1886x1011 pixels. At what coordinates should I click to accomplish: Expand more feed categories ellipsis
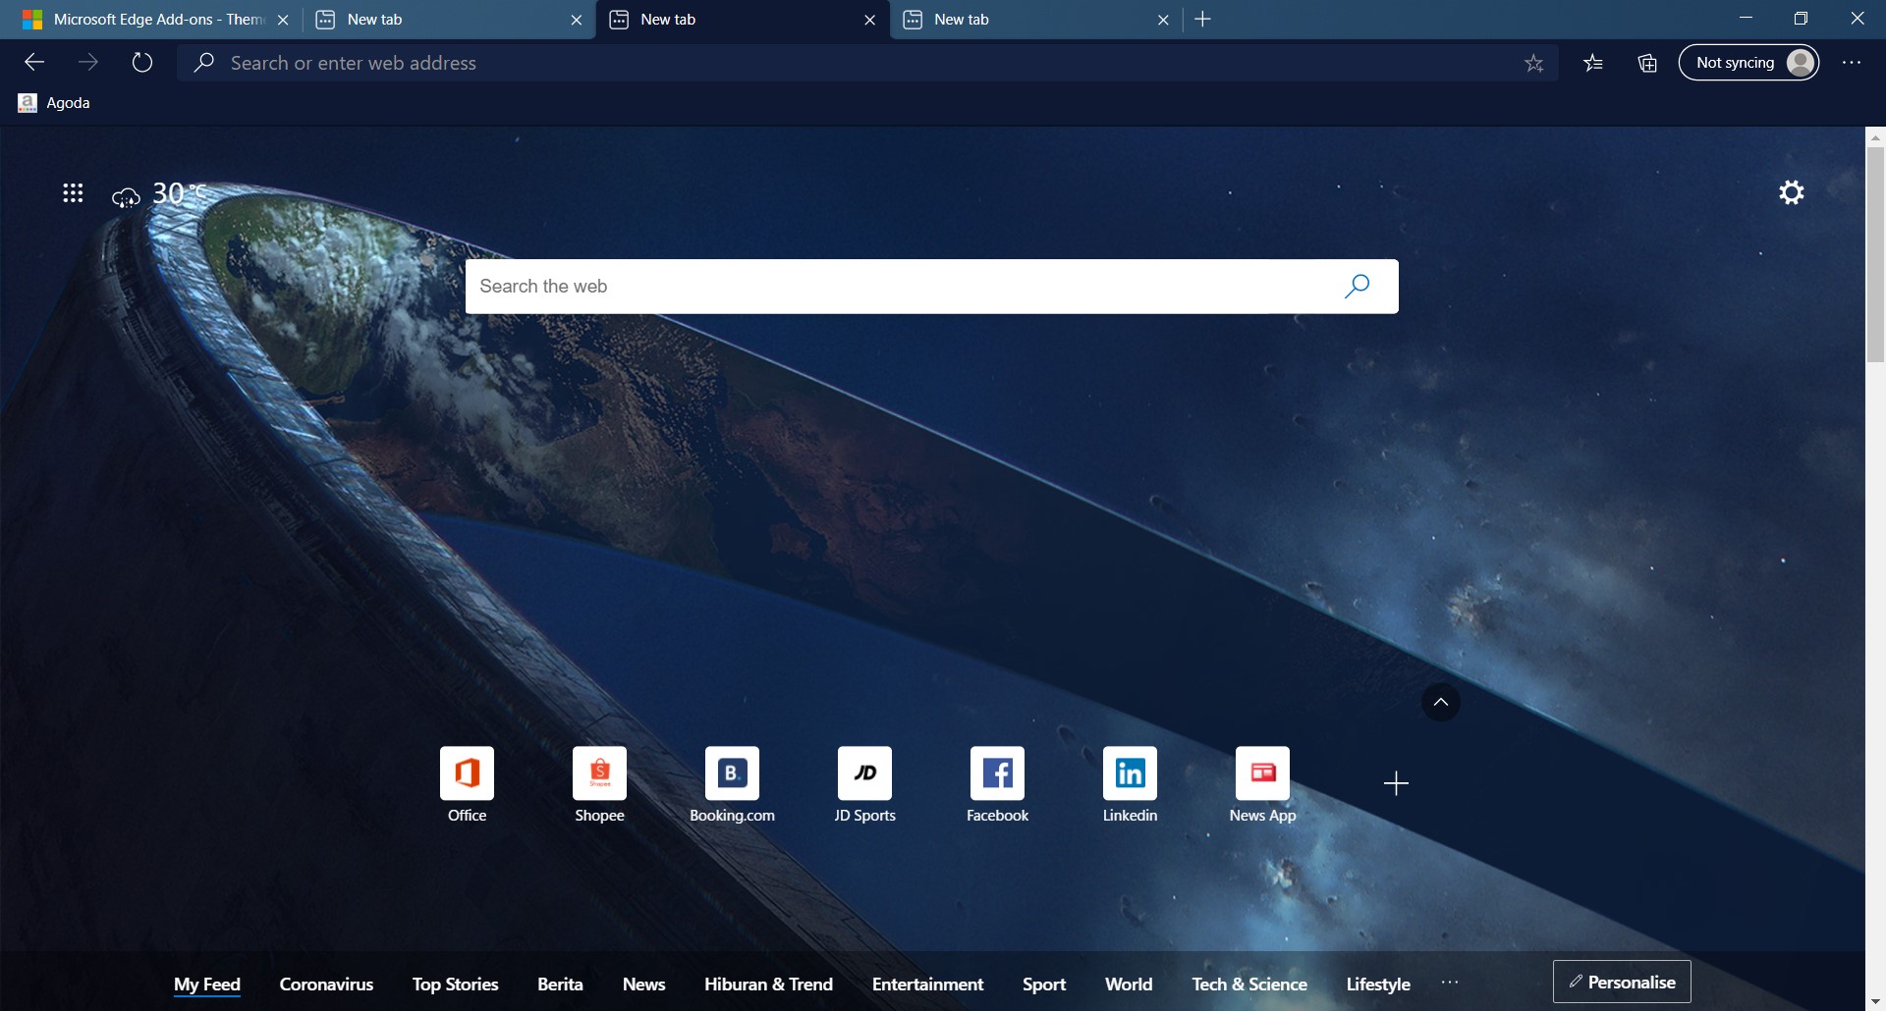coord(1450,983)
